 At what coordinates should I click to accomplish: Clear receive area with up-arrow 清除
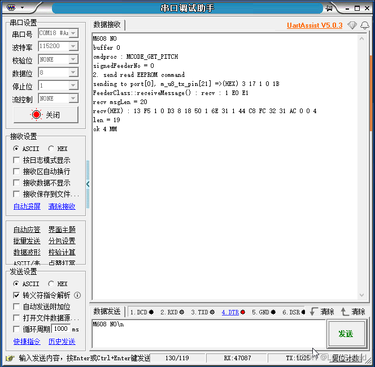[353, 312]
